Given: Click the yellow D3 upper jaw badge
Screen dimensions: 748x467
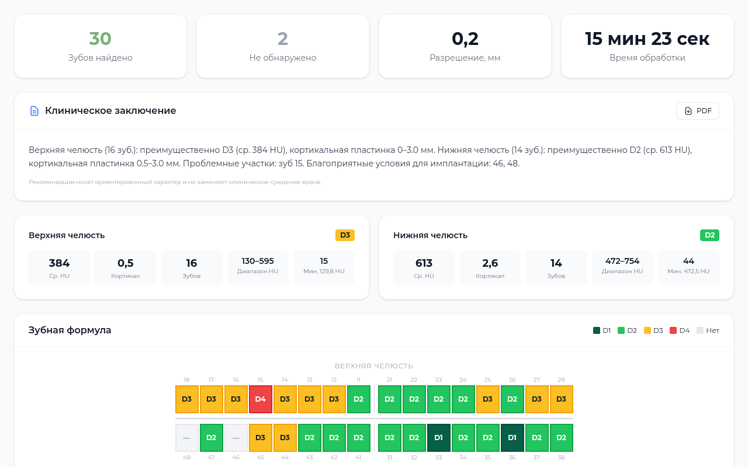Looking at the screenshot, I should [345, 235].
